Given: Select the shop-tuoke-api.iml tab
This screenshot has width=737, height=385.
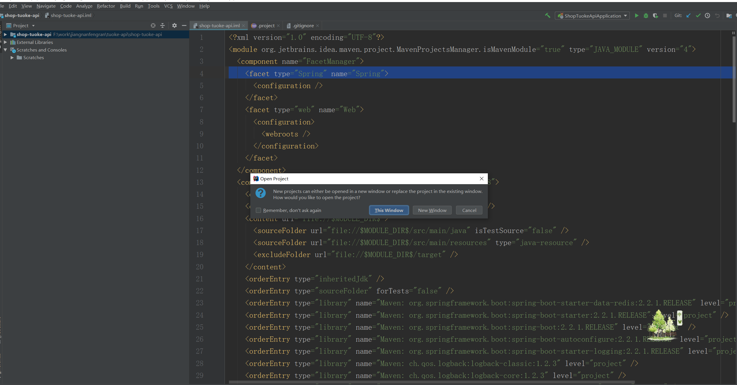Looking at the screenshot, I should point(219,25).
